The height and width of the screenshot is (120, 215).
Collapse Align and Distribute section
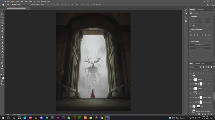(x=190, y=29)
